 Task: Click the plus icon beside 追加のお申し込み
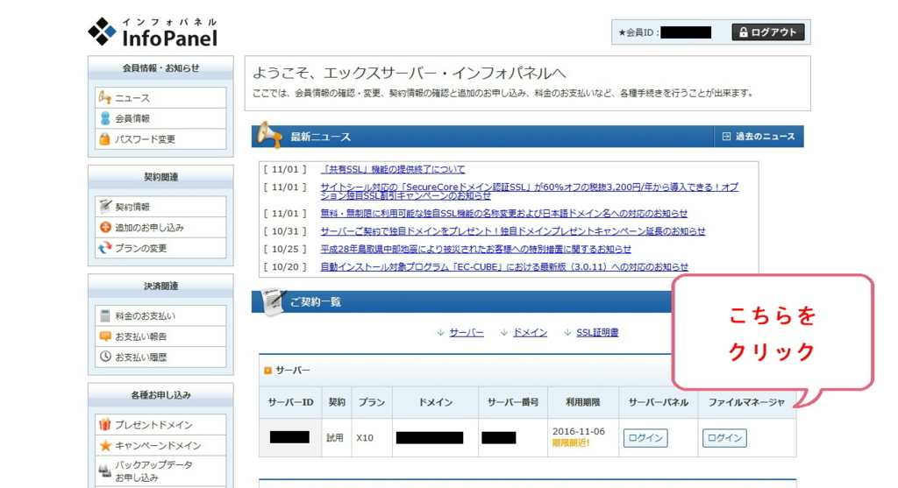(105, 227)
